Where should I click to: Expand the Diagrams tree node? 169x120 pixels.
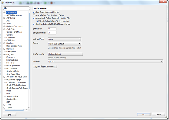[4, 55]
